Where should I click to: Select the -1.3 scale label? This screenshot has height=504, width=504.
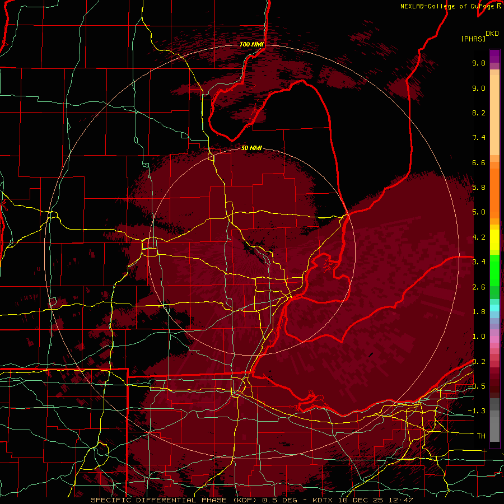[x=477, y=411]
